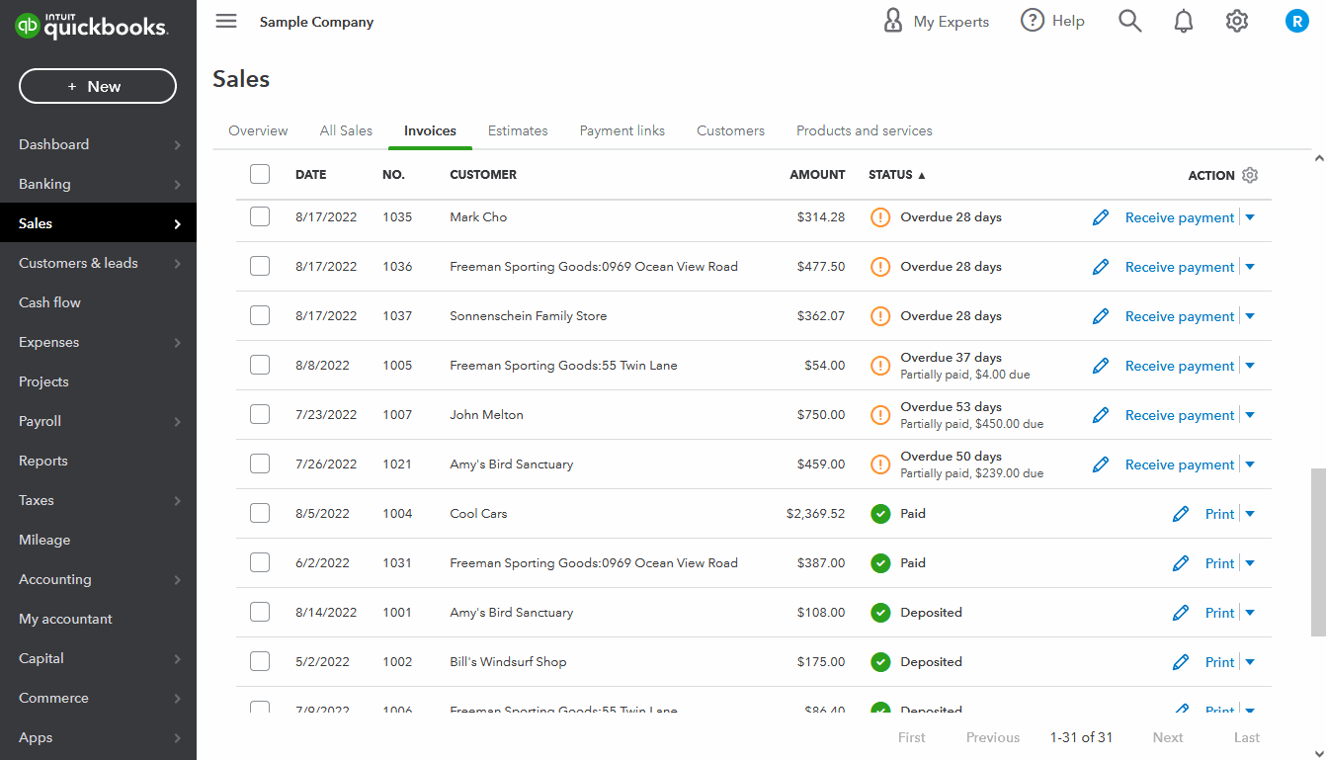This screenshot has width=1326, height=760.
Task: Check the invoice 1005 row checkbox
Action: [260, 365]
